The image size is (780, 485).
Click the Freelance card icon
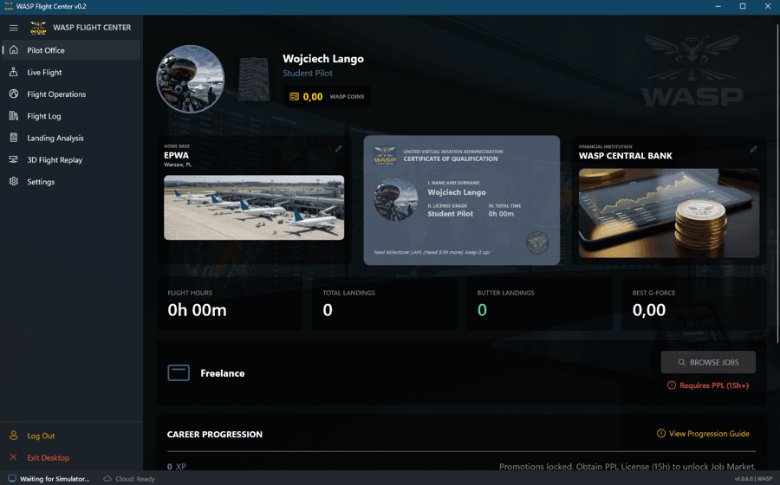click(179, 372)
